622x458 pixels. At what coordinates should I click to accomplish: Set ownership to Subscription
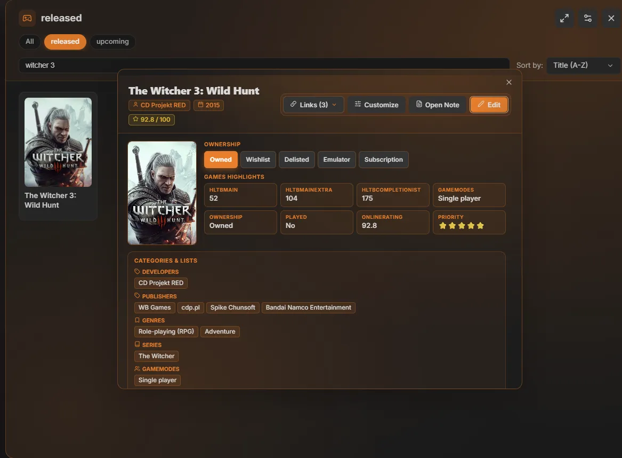384,160
